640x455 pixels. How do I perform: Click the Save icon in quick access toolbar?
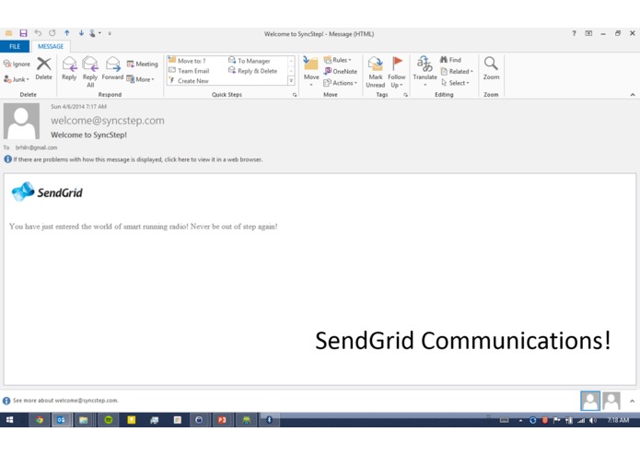23,33
